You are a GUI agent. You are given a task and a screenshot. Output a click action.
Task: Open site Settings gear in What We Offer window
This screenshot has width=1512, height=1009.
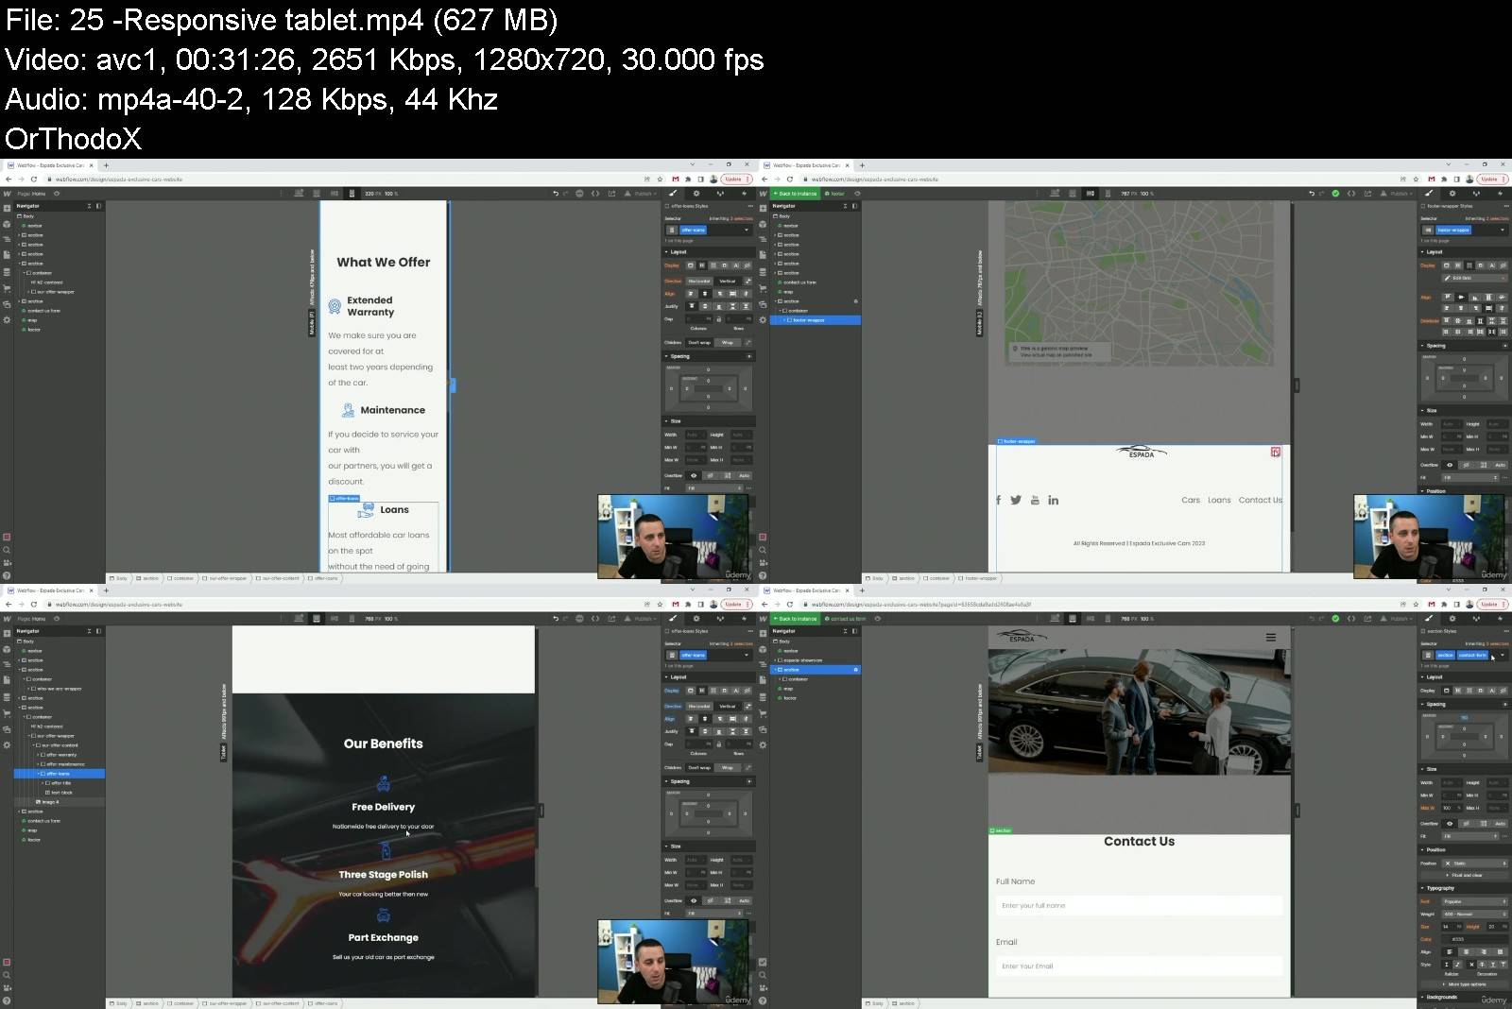[x=7, y=319]
